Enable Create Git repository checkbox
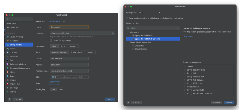Viewport: 239px width, 110px height. click(x=51, y=41)
